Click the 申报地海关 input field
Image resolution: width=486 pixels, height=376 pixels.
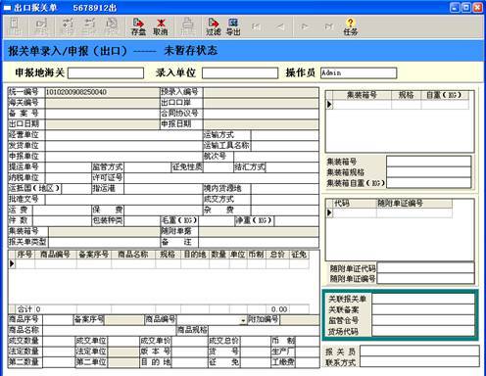106,72
